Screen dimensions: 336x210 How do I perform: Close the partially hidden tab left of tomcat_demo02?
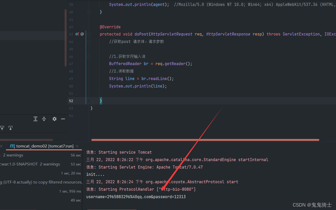1,146
